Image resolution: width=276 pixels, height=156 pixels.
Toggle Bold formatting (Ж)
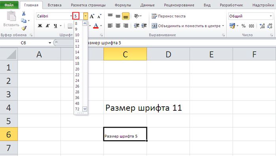(40, 26)
